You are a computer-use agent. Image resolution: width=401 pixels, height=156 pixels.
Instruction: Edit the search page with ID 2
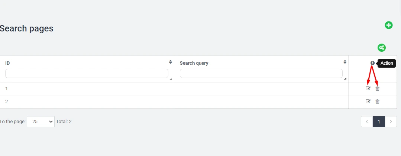click(x=368, y=101)
